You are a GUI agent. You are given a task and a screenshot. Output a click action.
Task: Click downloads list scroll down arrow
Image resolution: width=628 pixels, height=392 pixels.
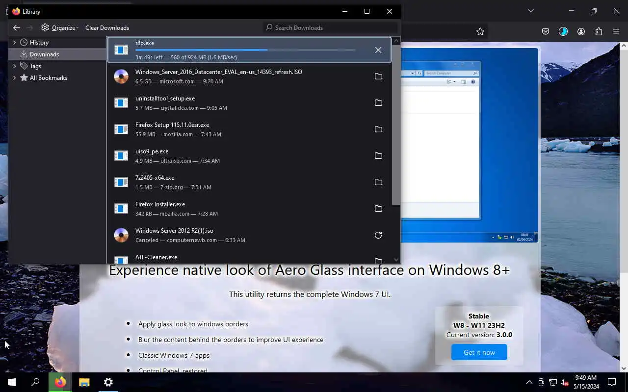[x=396, y=260]
